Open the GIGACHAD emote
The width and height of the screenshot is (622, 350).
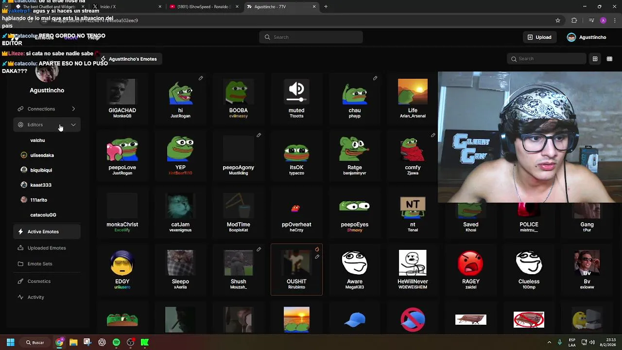tap(122, 98)
